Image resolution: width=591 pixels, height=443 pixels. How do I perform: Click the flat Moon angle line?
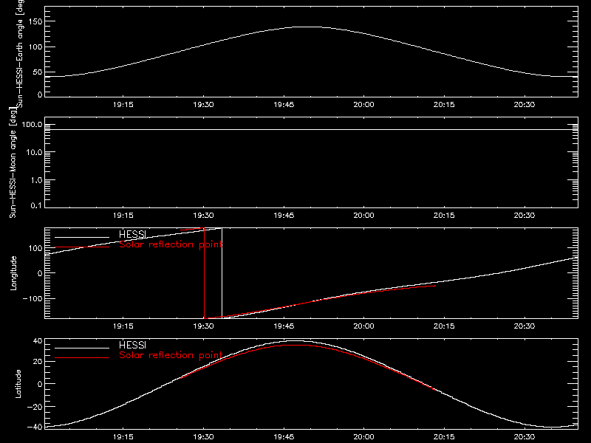[311, 130]
